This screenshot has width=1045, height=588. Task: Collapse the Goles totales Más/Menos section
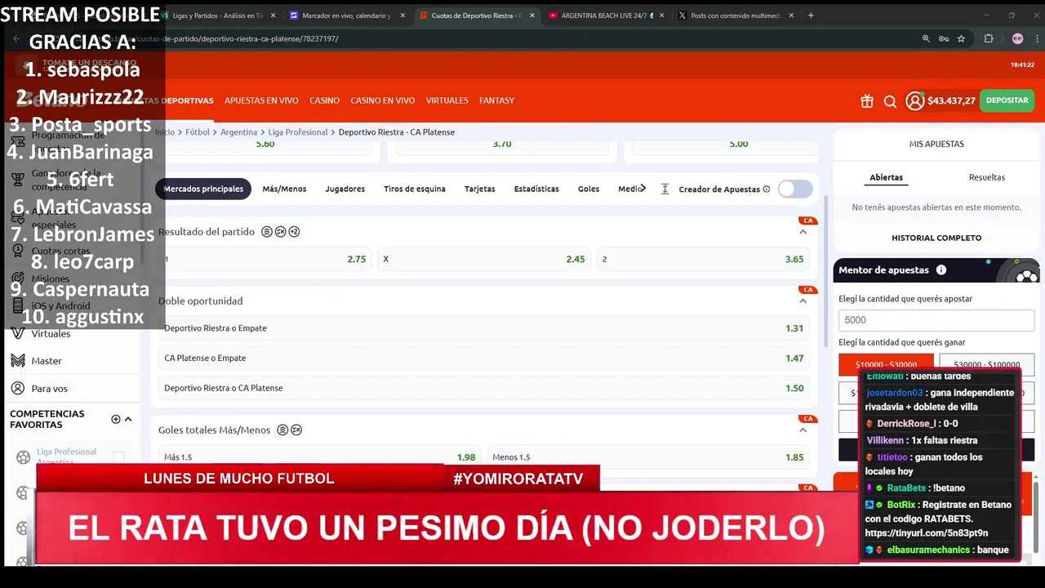803,430
